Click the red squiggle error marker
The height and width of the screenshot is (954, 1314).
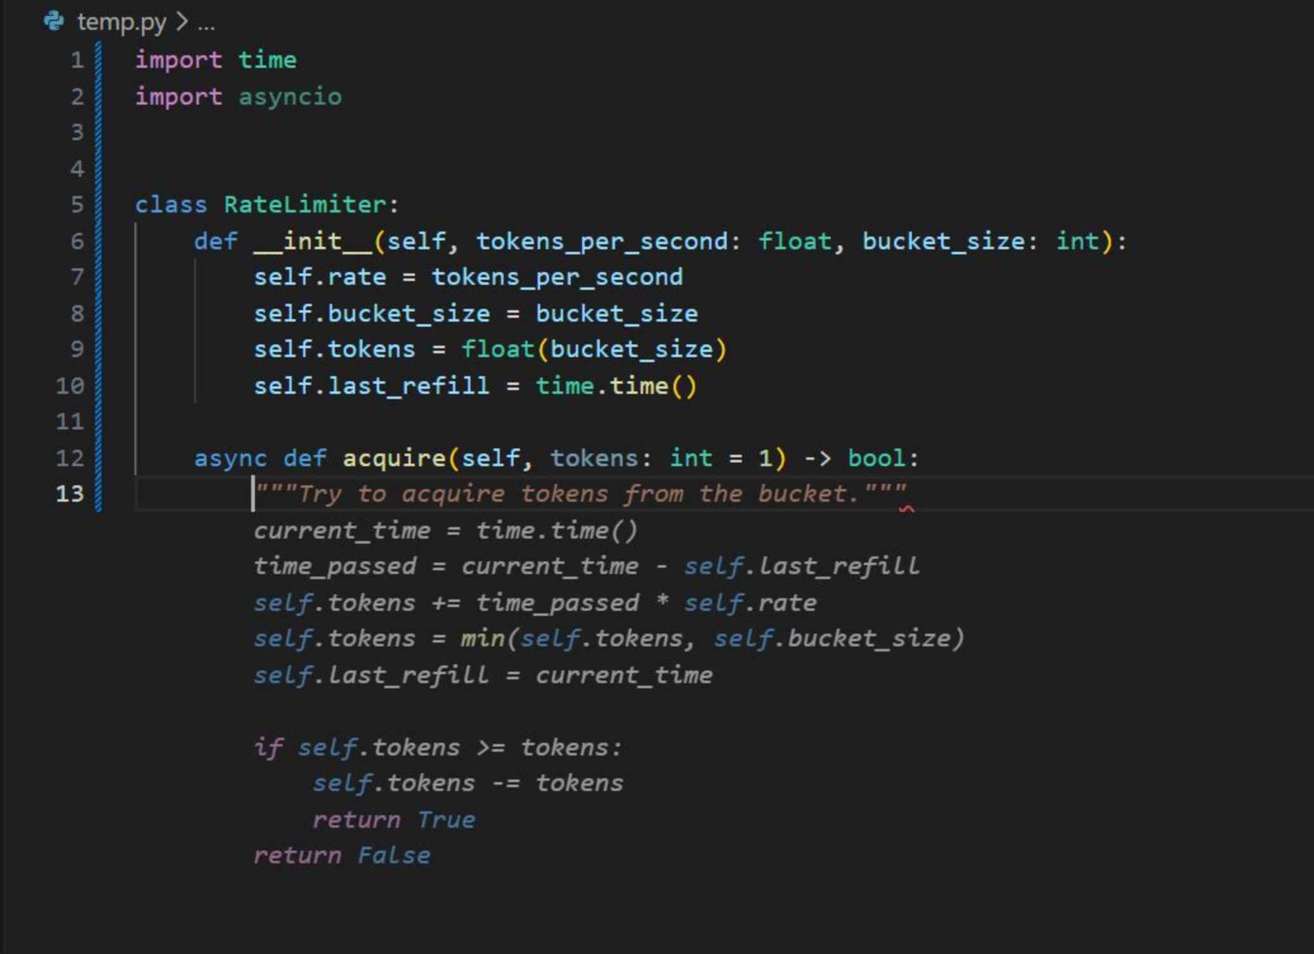(x=907, y=509)
